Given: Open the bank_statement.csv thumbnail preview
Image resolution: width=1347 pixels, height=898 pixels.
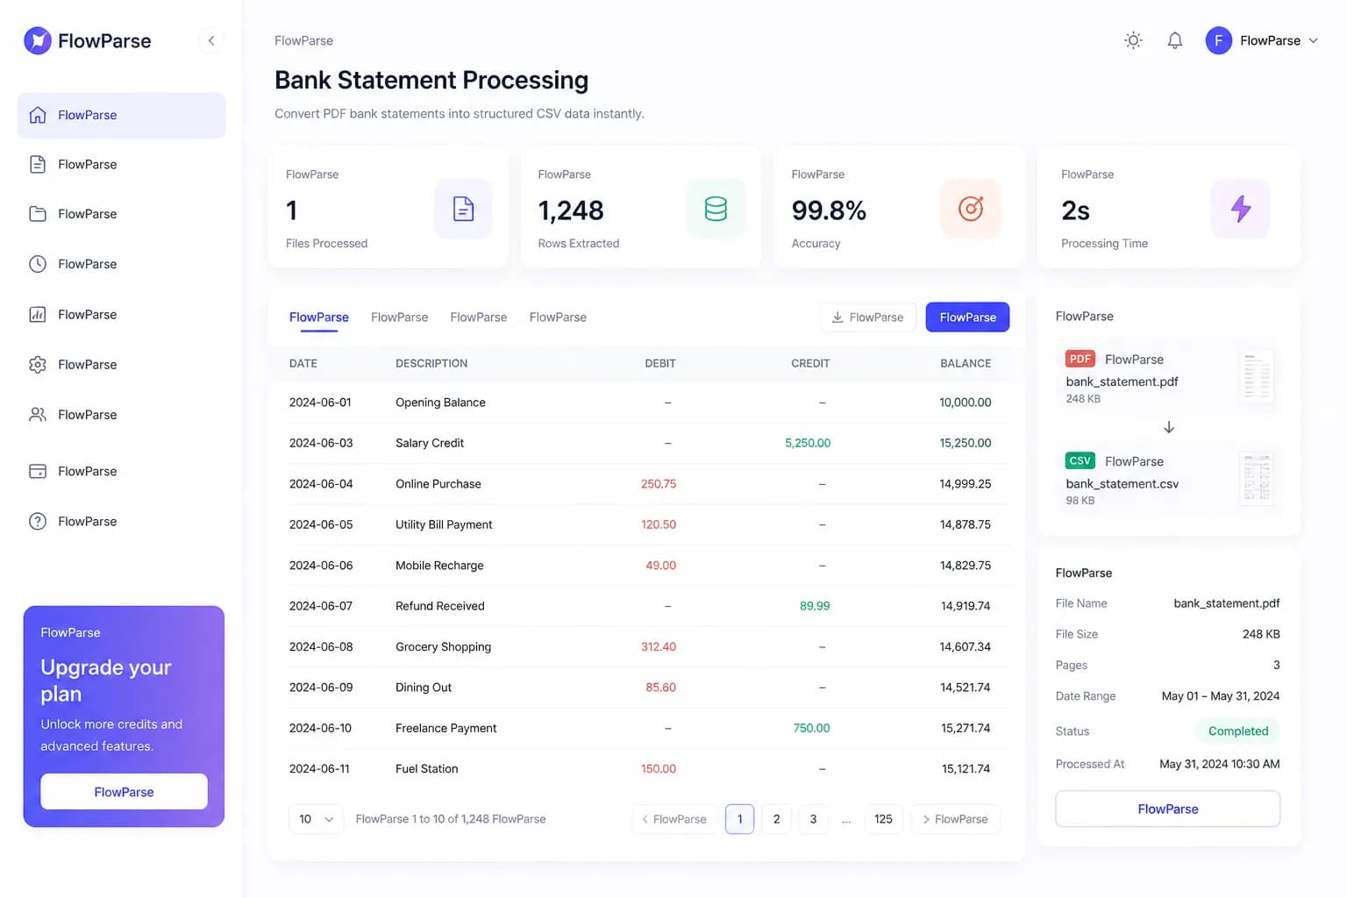Looking at the screenshot, I should tap(1257, 479).
